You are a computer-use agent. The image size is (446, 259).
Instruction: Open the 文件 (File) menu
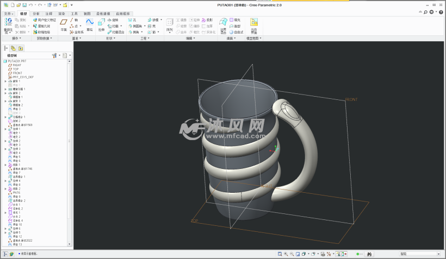8,13
